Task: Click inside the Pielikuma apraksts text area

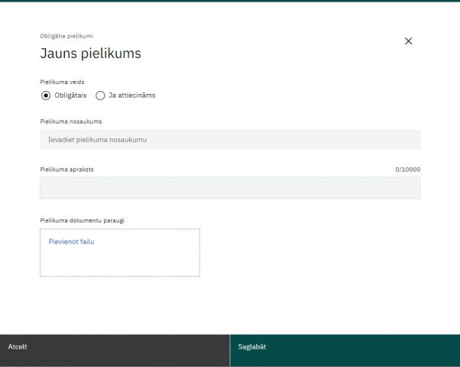Action: point(229,188)
